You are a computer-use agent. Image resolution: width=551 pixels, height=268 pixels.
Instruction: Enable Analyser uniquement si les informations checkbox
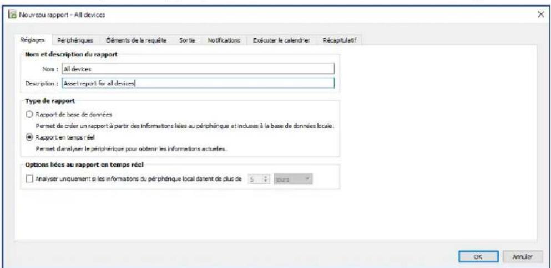point(29,179)
